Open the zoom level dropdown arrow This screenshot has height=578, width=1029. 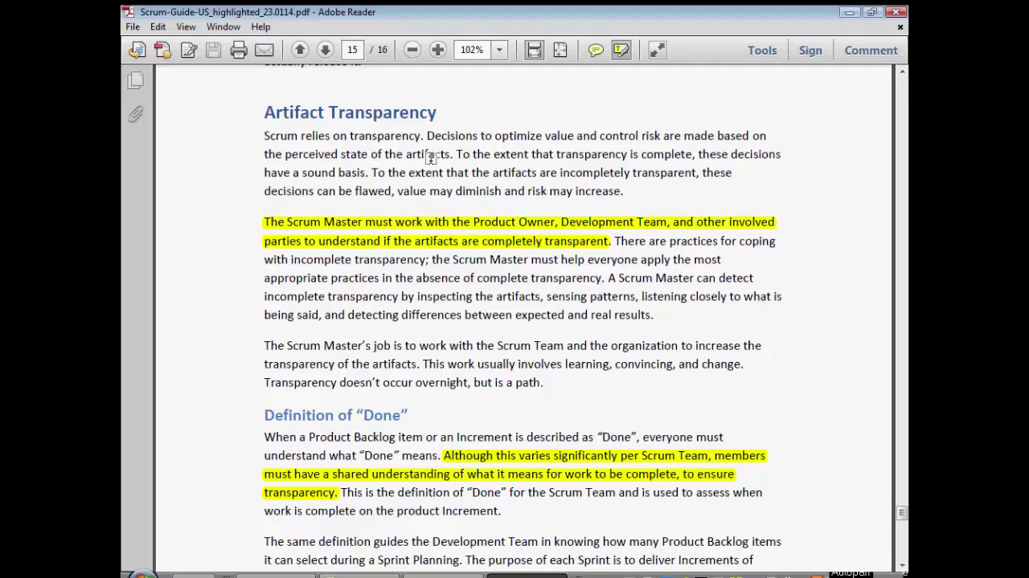point(499,50)
